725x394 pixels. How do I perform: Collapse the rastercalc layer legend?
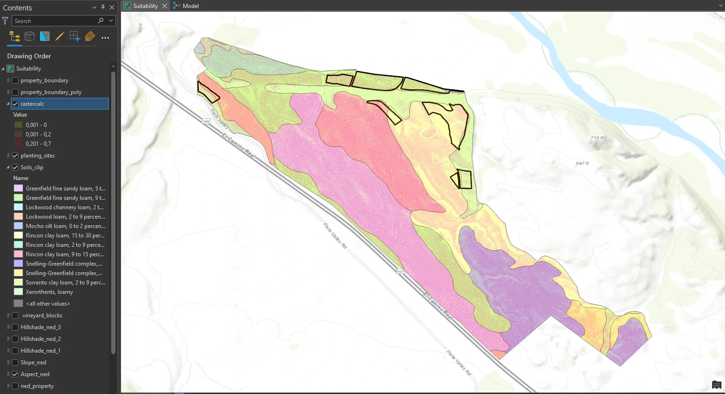coord(8,104)
